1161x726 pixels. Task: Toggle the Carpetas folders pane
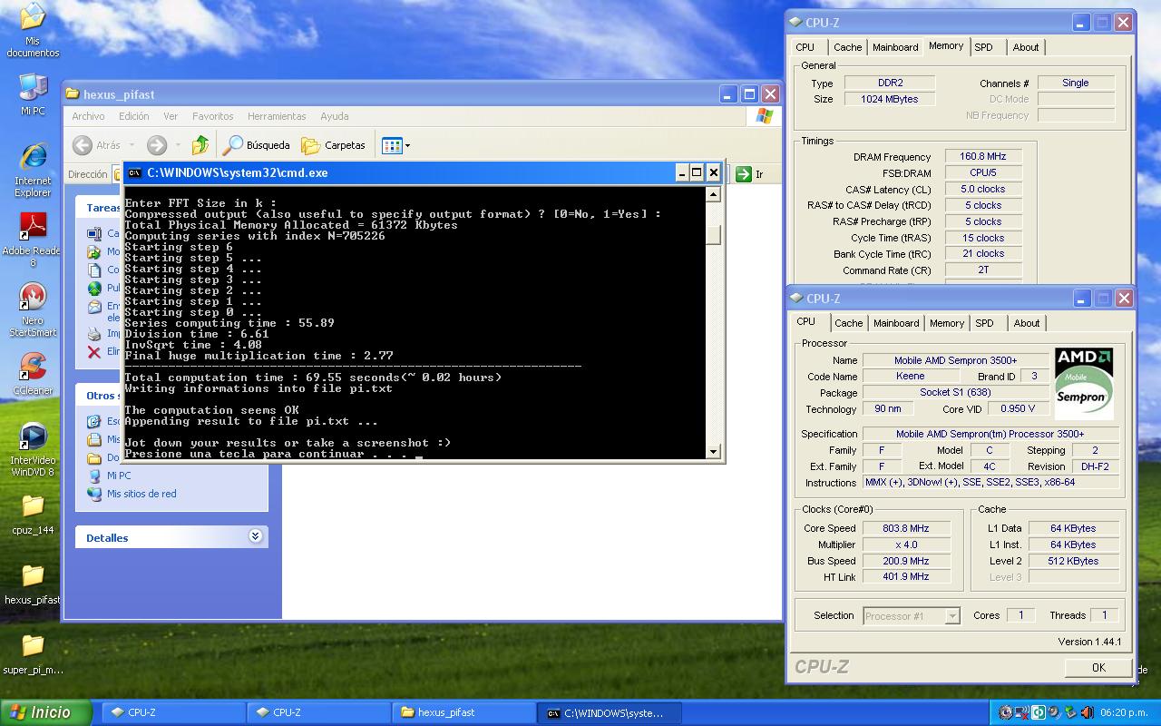[333, 145]
